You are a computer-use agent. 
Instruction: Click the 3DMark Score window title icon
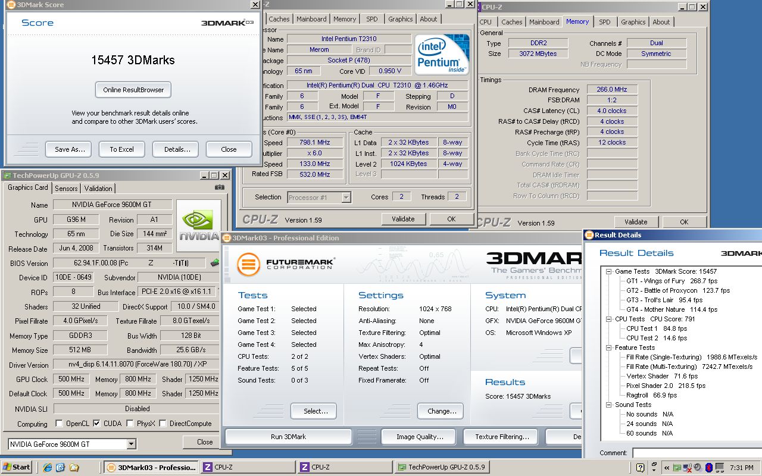[11, 5]
